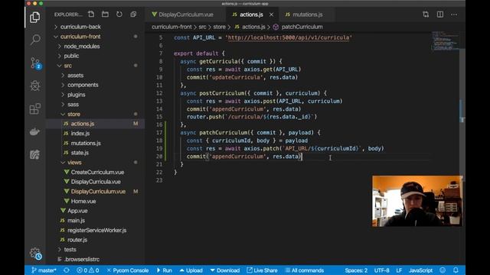Screen dimensions: 490x275
Task: Click the New Folder icon in Explorer
Action: [106, 15]
